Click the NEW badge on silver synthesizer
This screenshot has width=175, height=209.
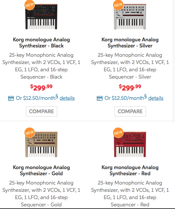click(x=118, y=5)
